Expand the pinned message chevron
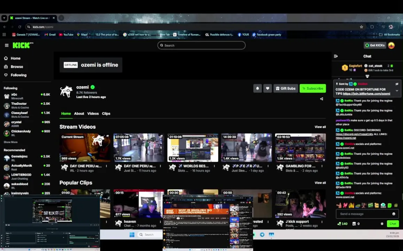 tap(397, 91)
